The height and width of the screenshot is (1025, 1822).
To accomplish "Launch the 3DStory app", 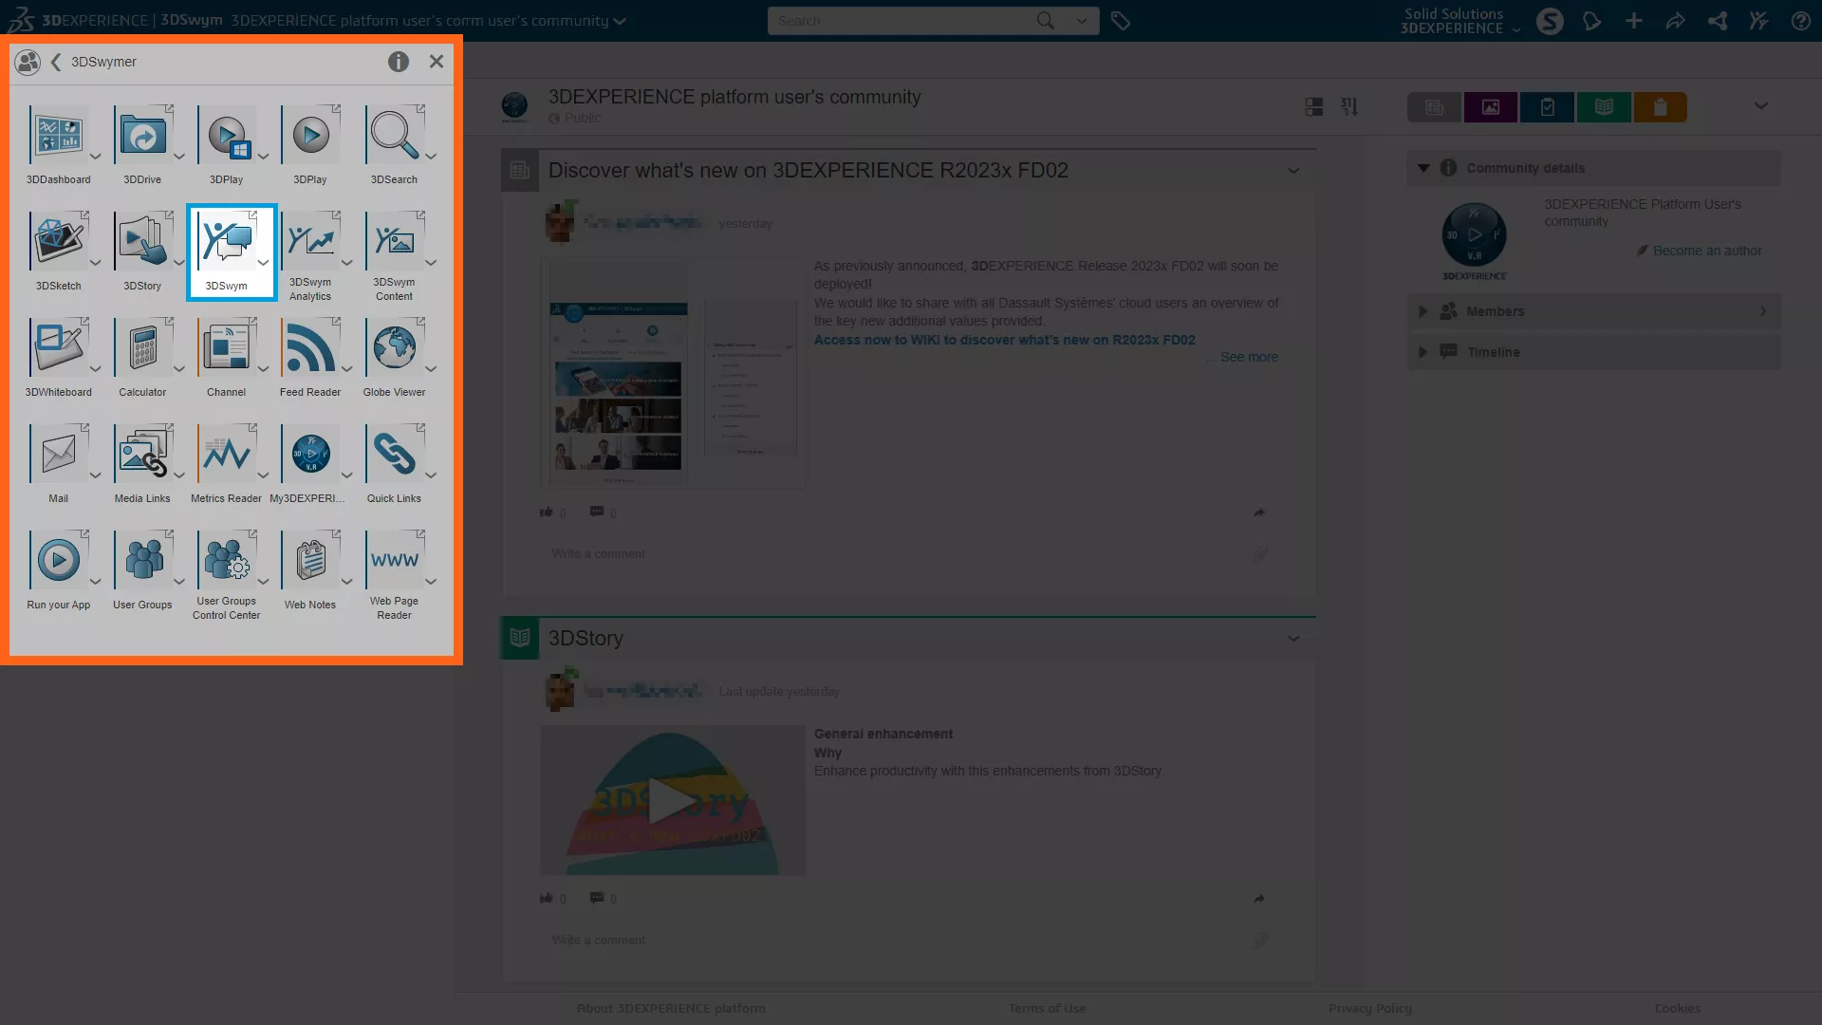I will [x=142, y=243].
